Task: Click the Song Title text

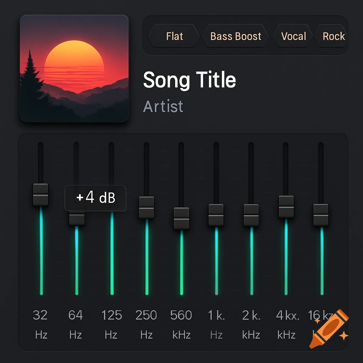Action: click(x=189, y=79)
